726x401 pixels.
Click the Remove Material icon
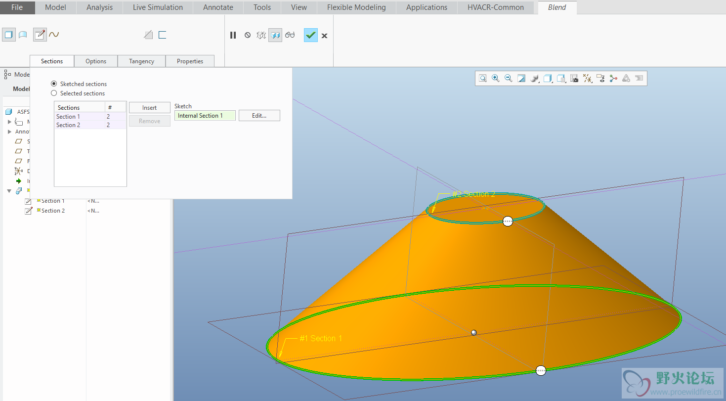(148, 35)
